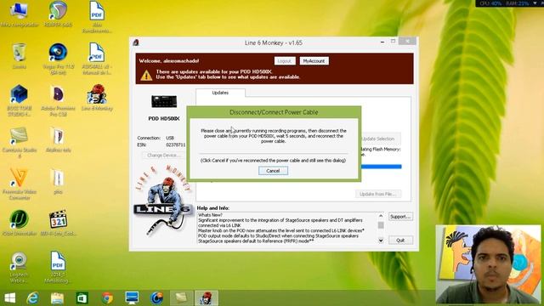
Task: Click the Help and Info scroll down arrow
Action: pyautogui.click(x=381, y=240)
